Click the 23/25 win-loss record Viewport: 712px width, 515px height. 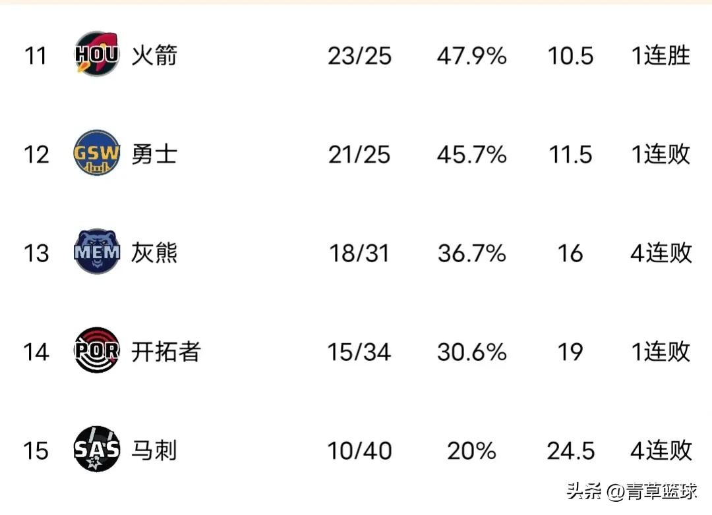pos(359,56)
